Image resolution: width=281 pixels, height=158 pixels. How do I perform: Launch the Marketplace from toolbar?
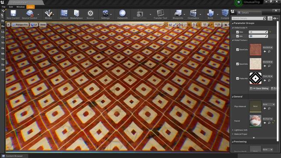[76, 14]
